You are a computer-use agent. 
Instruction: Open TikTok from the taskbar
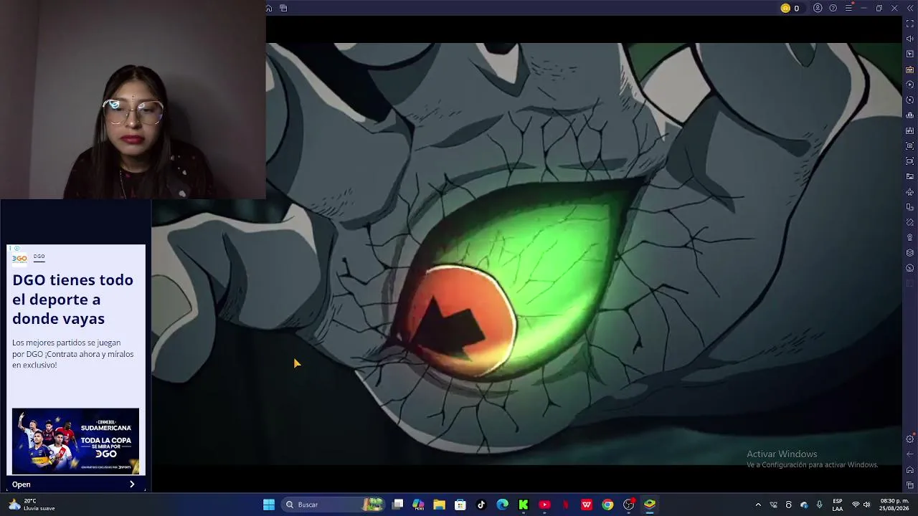[481, 505]
